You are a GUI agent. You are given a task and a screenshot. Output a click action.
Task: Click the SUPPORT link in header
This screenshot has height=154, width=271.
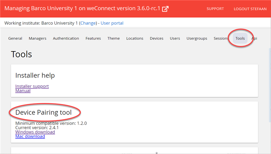(x=215, y=9)
